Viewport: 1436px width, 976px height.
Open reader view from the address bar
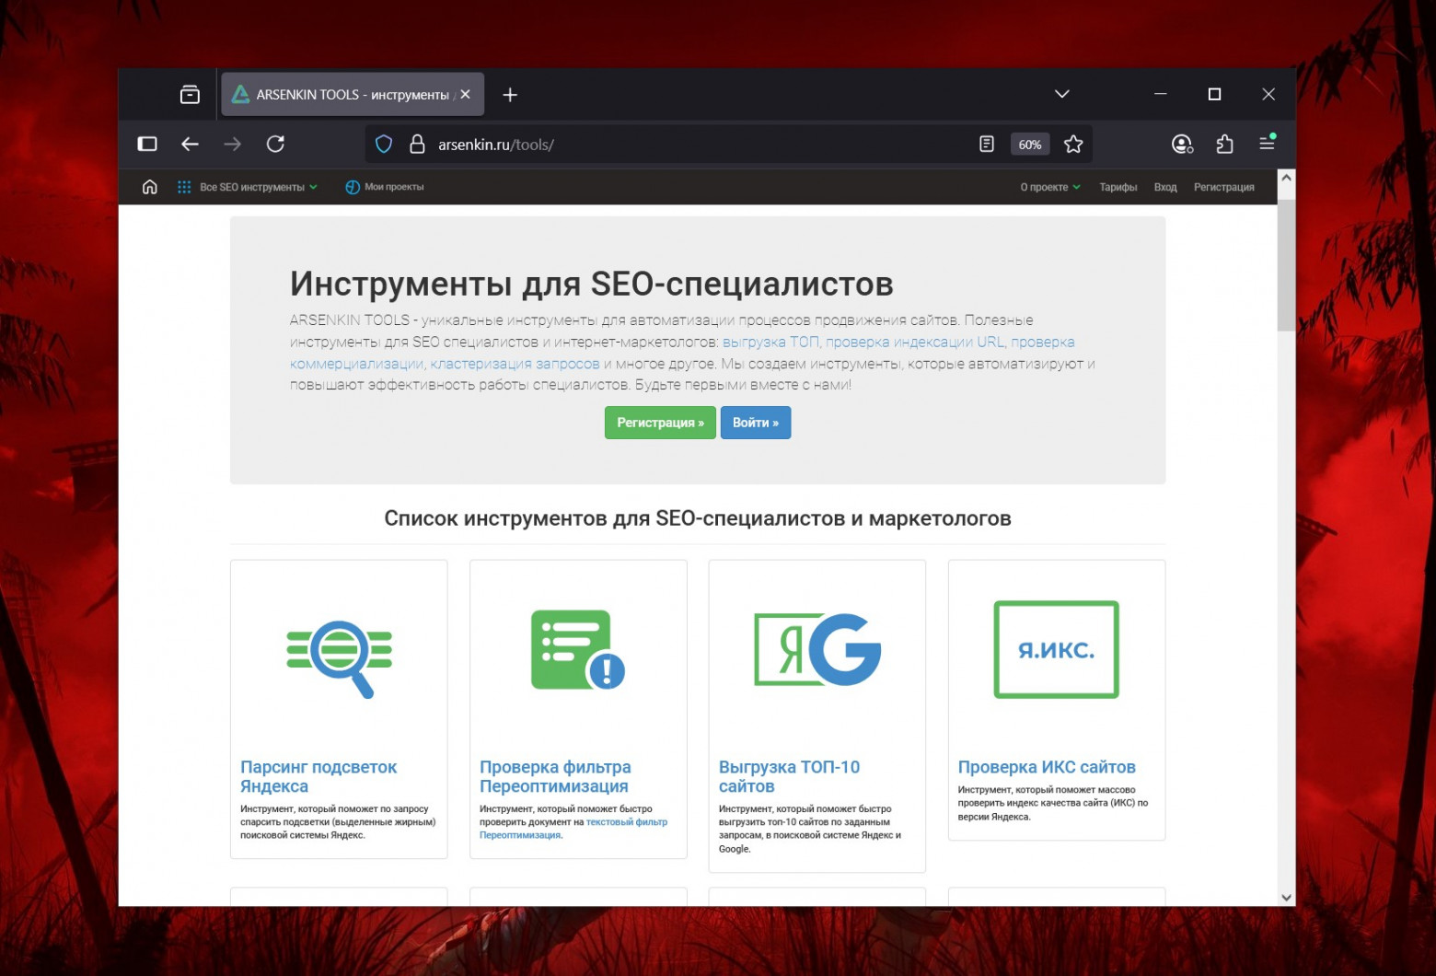(x=988, y=144)
